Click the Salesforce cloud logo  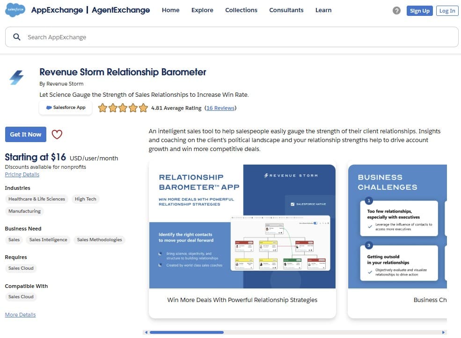click(15, 10)
